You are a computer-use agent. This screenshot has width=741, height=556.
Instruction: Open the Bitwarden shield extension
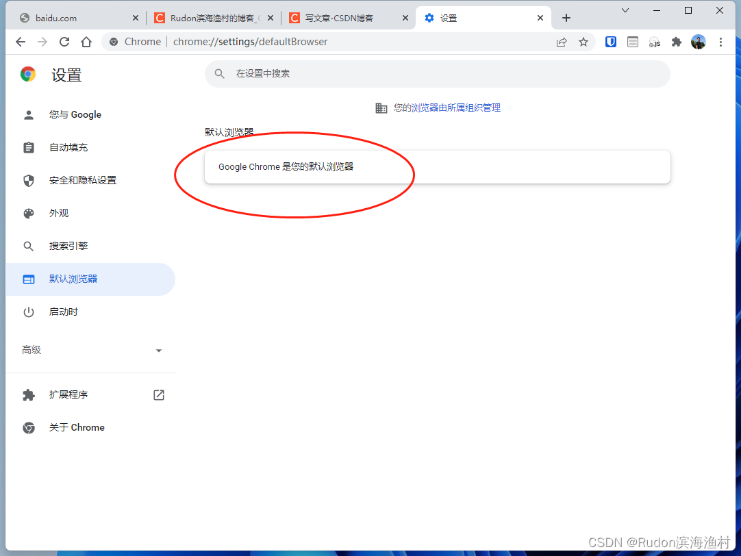[611, 42]
